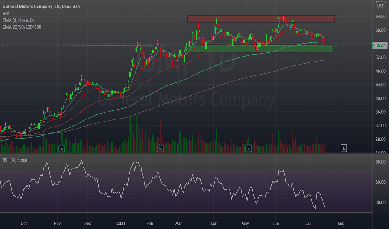Select the EMA 20/50/100/200 indicator label
Image resolution: width=389 pixels, height=229 pixels.
coord(22,27)
